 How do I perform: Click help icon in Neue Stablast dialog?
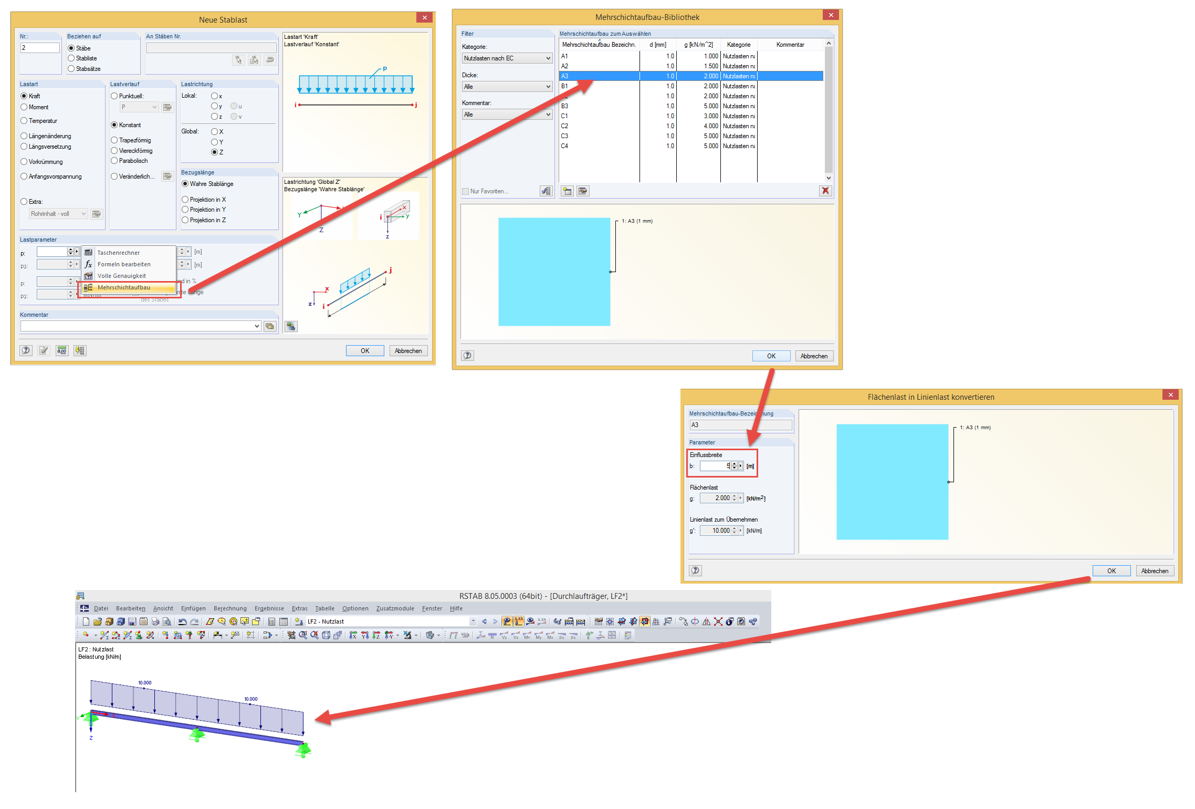[26, 350]
